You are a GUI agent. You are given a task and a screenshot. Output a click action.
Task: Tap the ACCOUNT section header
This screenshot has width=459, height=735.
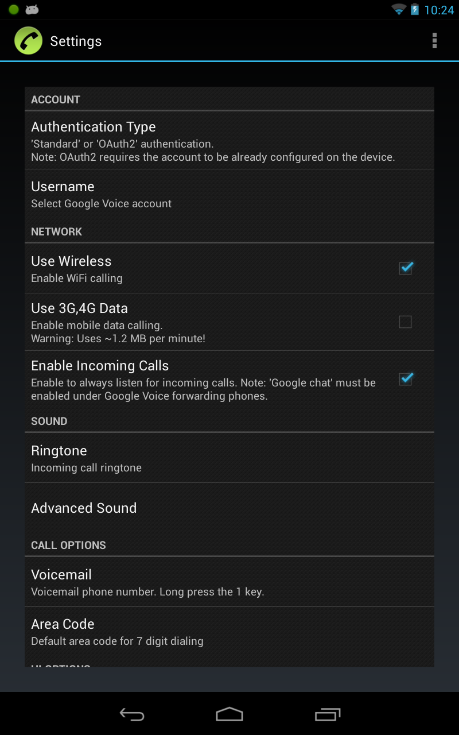(x=56, y=99)
